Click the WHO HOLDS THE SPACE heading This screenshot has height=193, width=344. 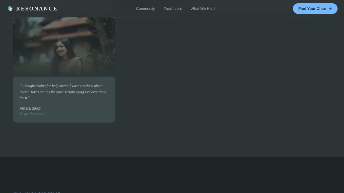coord(37,192)
